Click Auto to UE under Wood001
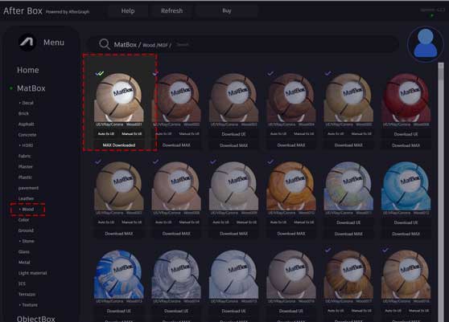Viewport: 449px width, 322px height. tap(106, 134)
